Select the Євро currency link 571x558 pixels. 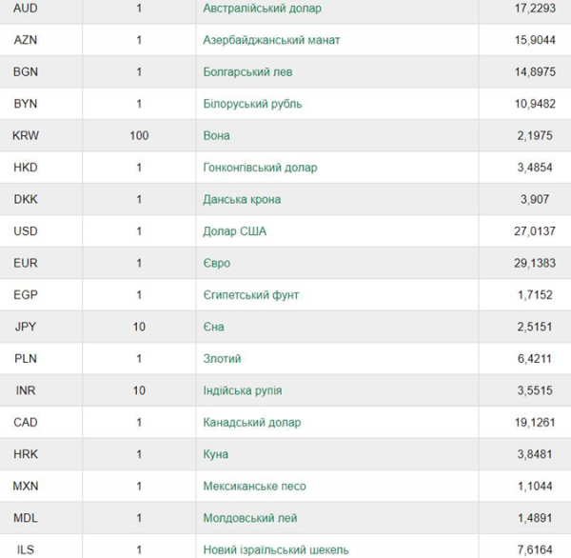[217, 263]
